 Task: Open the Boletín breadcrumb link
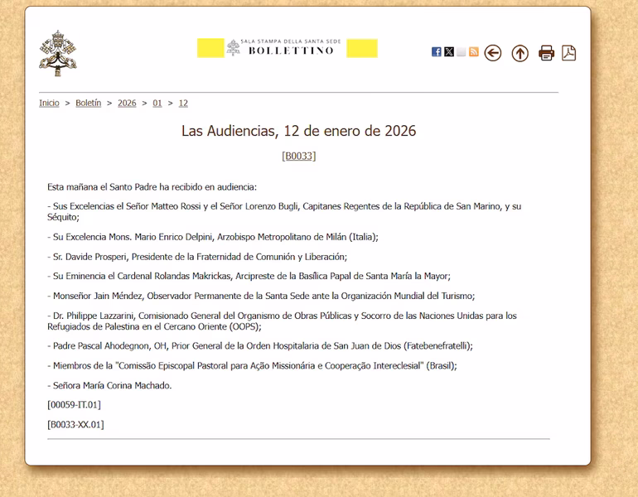[x=88, y=104]
